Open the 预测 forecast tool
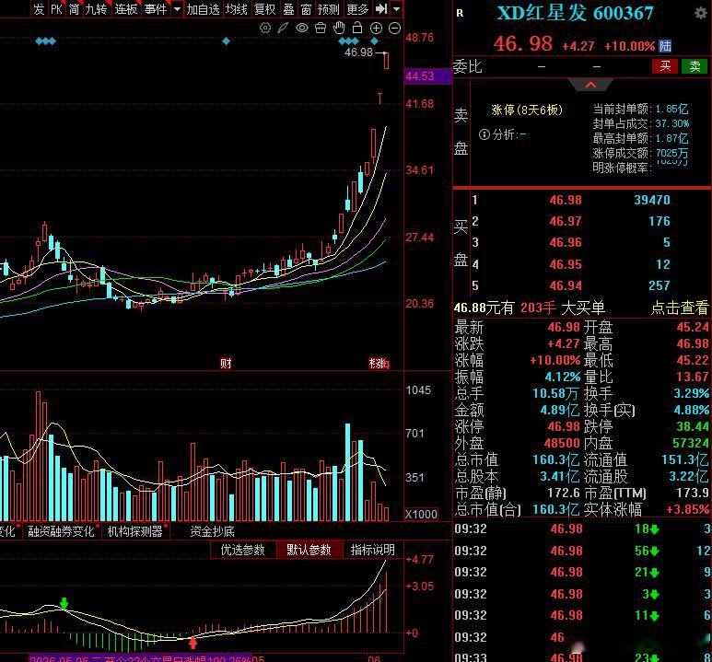The width and height of the screenshot is (712, 662). [x=329, y=9]
